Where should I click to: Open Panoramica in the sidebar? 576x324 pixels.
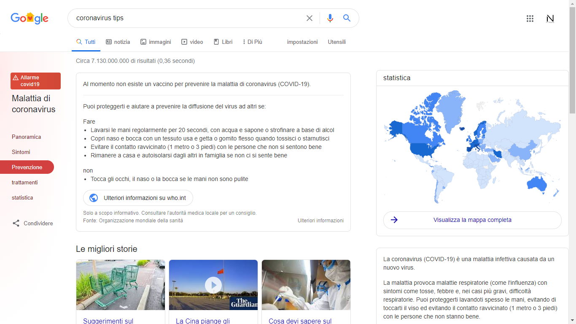click(x=26, y=137)
